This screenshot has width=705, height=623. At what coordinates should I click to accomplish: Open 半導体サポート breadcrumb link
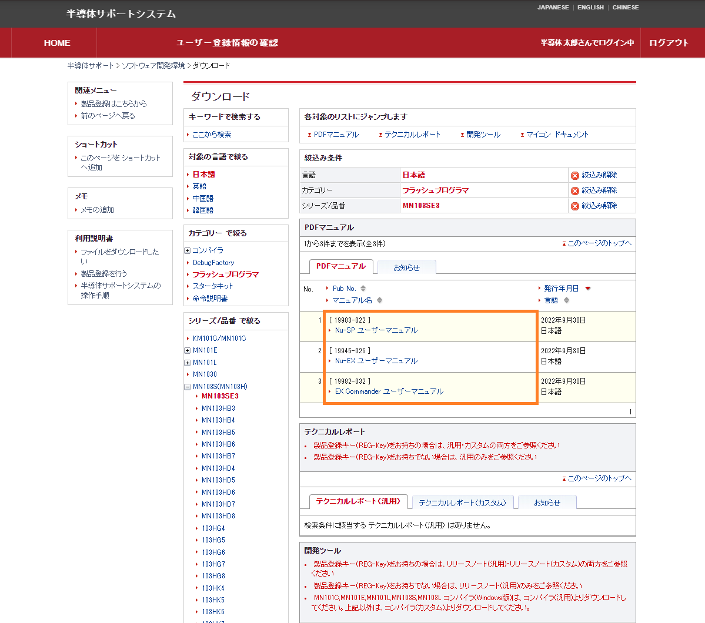click(91, 66)
